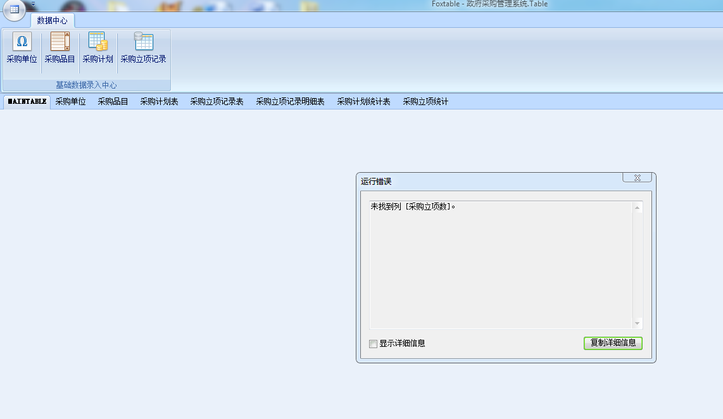Show the 采购立项记录明细表 tab

(290, 101)
